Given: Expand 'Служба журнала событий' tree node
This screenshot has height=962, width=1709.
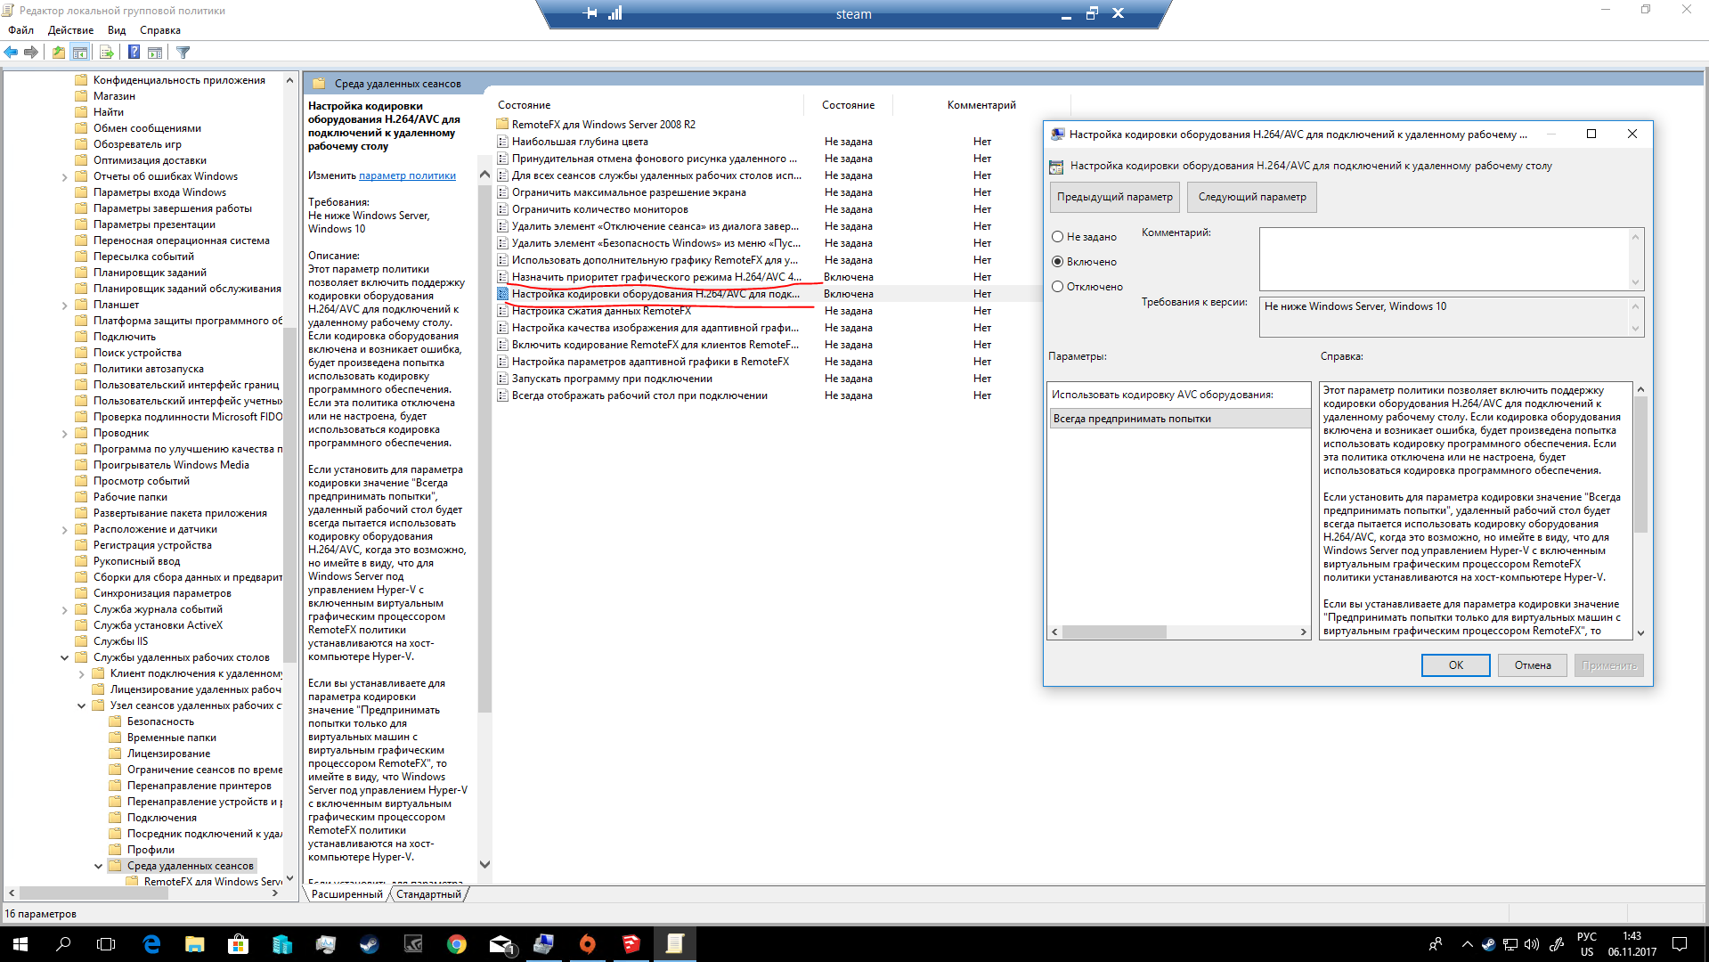Looking at the screenshot, I should click(x=64, y=610).
